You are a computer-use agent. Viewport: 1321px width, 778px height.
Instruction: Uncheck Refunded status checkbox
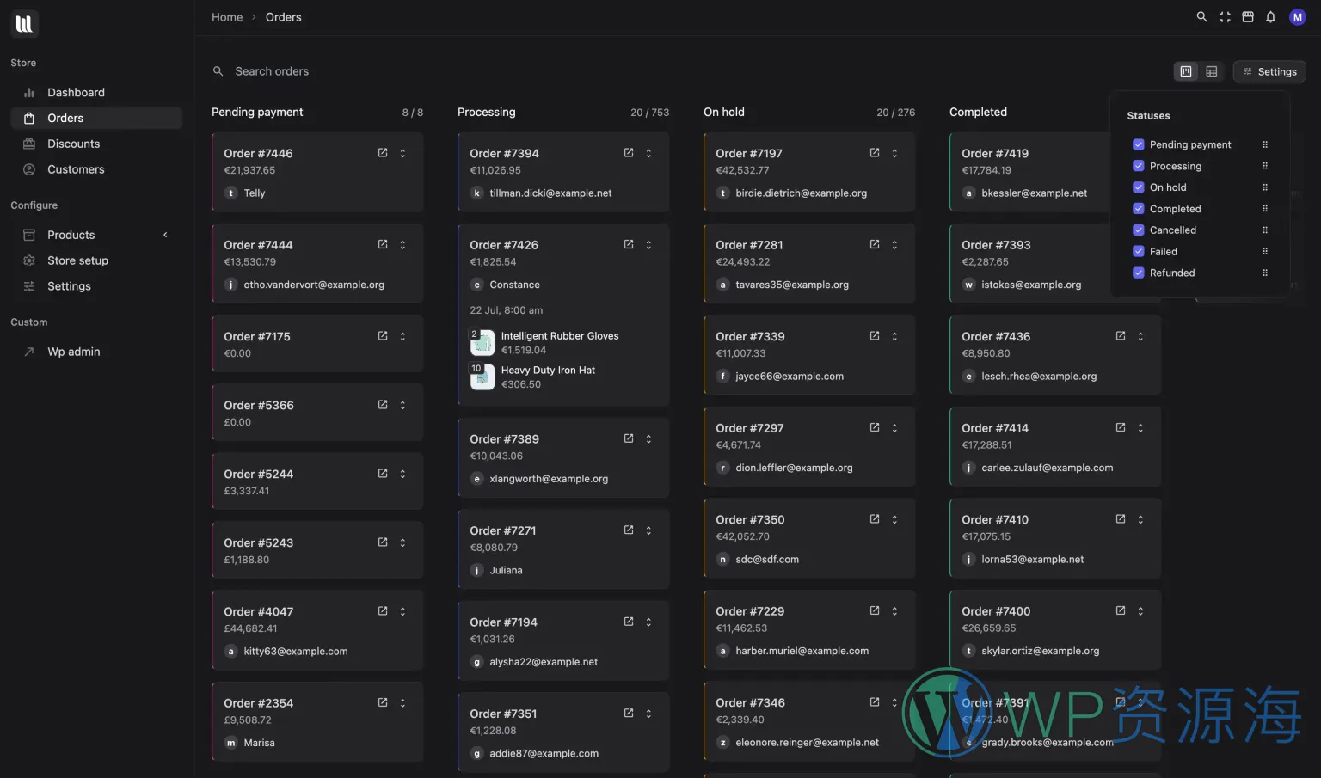click(x=1139, y=273)
